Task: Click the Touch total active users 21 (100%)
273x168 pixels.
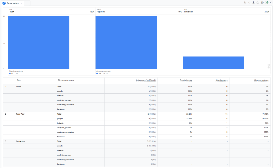Action: (x=152, y=87)
